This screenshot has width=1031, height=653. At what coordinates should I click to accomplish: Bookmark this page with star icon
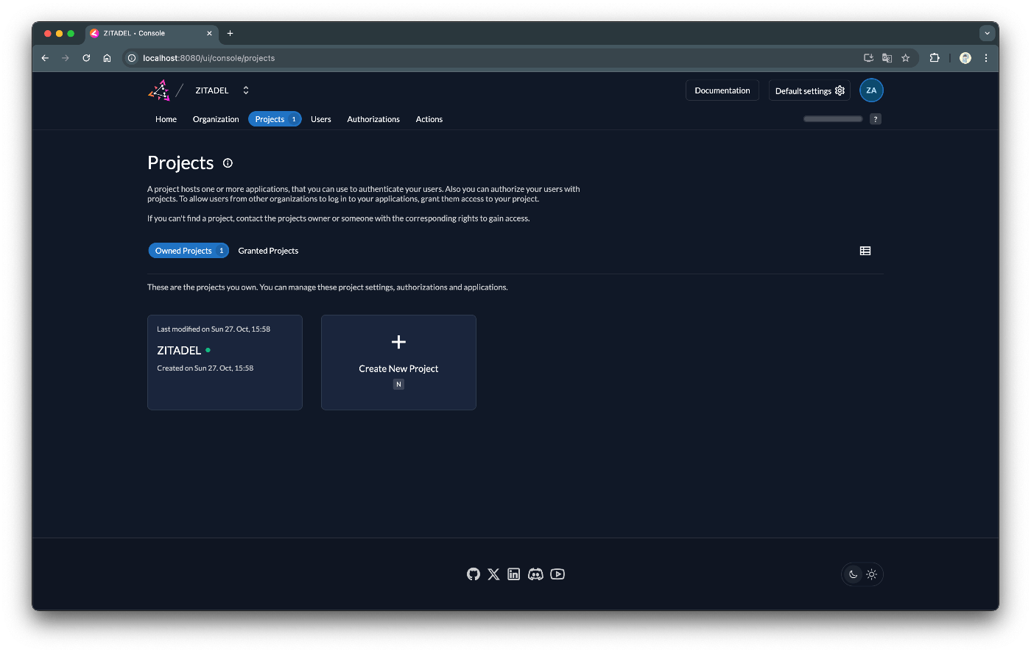pyautogui.click(x=906, y=58)
